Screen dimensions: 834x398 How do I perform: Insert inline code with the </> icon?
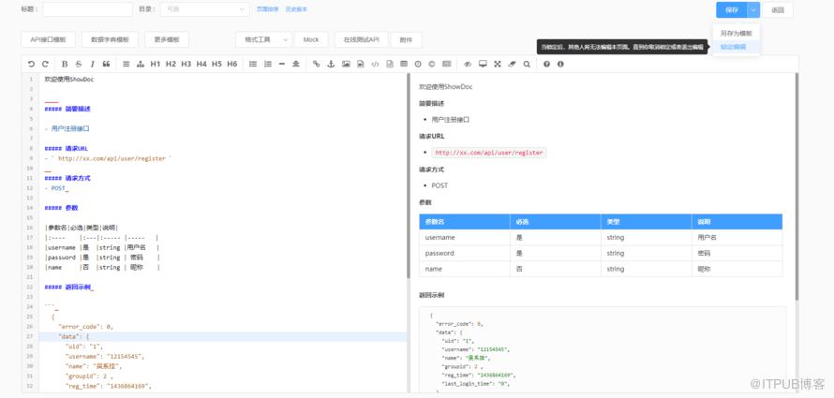tap(375, 64)
